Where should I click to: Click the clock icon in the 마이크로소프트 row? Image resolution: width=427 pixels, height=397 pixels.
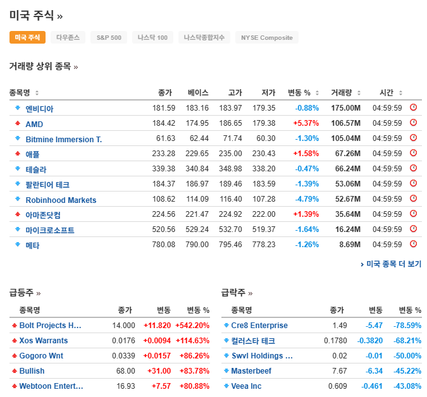tap(413, 229)
